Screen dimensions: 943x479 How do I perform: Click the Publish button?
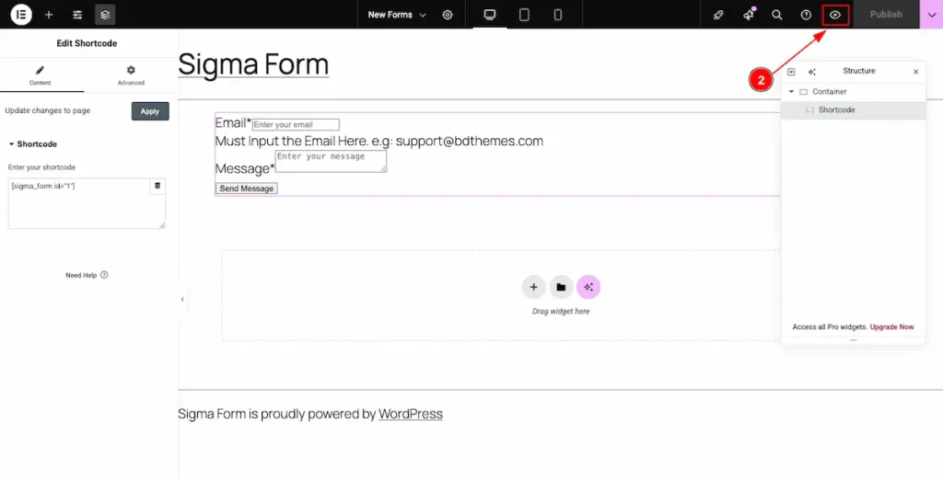coord(886,15)
